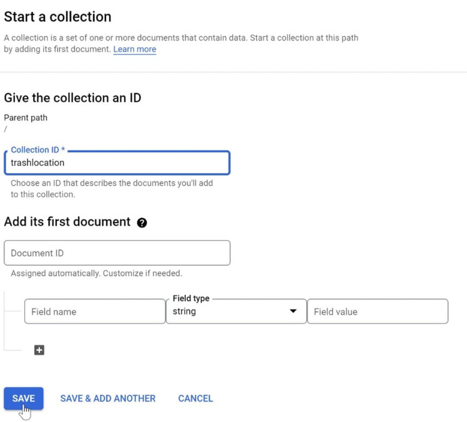467x422 pixels.
Task: Click the Field type label text
Action: click(191, 299)
